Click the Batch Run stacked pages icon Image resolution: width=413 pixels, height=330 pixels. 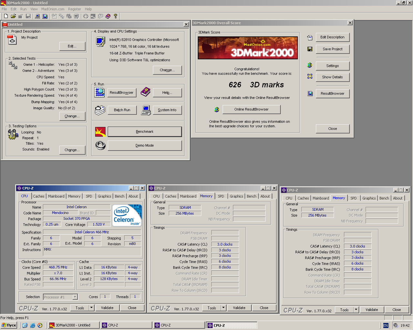coord(100,110)
